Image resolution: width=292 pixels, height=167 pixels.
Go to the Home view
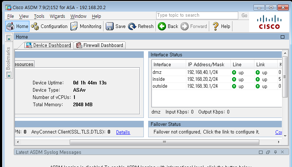pyautogui.click(x=17, y=26)
